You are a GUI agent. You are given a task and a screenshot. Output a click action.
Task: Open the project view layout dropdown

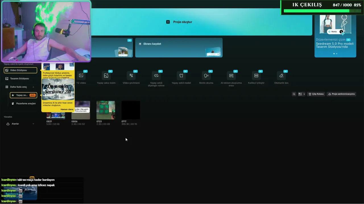click(x=301, y=94)
